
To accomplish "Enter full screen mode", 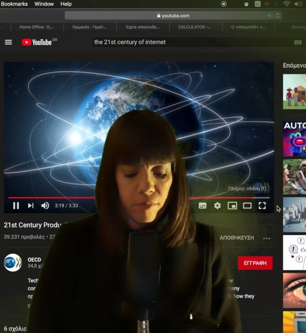I will tap(262, 206).
